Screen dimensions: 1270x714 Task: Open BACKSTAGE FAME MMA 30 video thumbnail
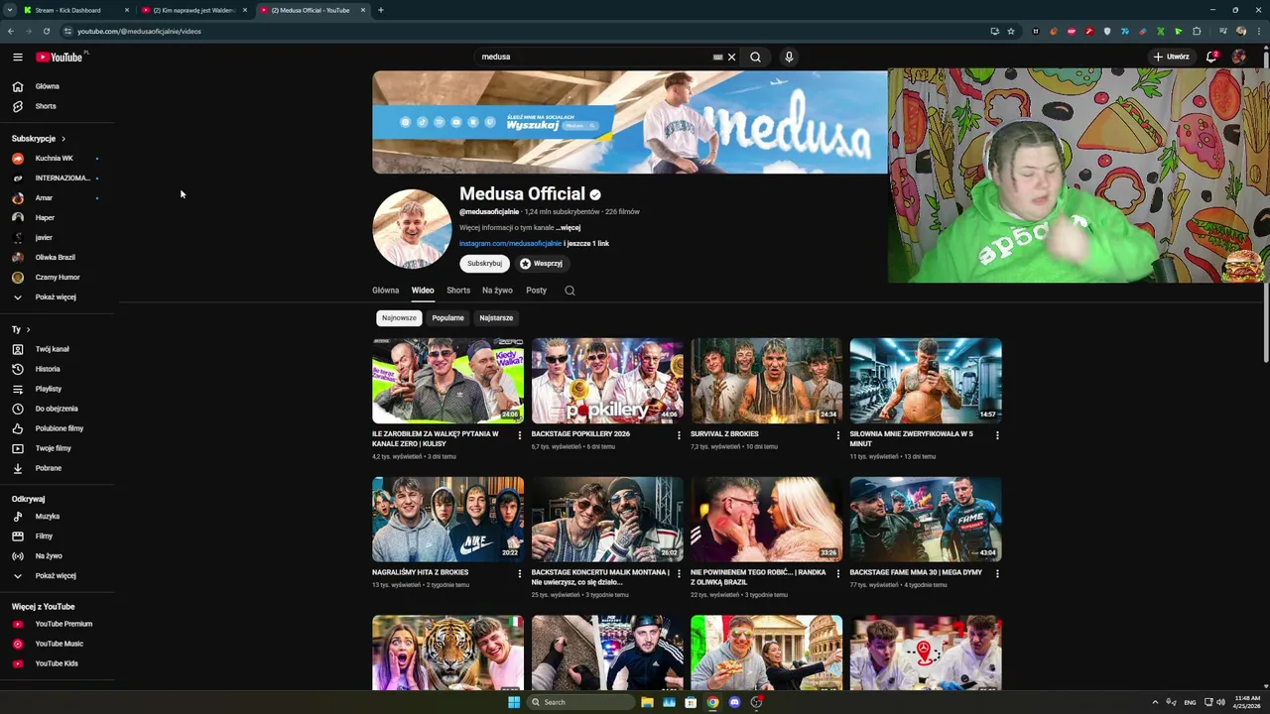pyautogui.click(x=926, y=520)
